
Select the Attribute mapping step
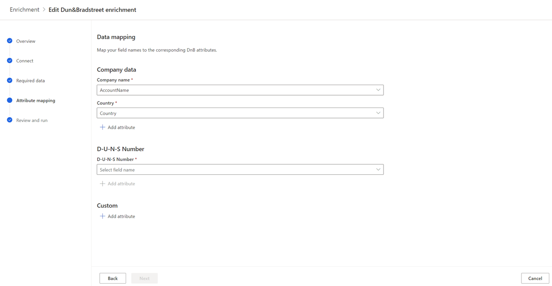(x=36, y=100)
